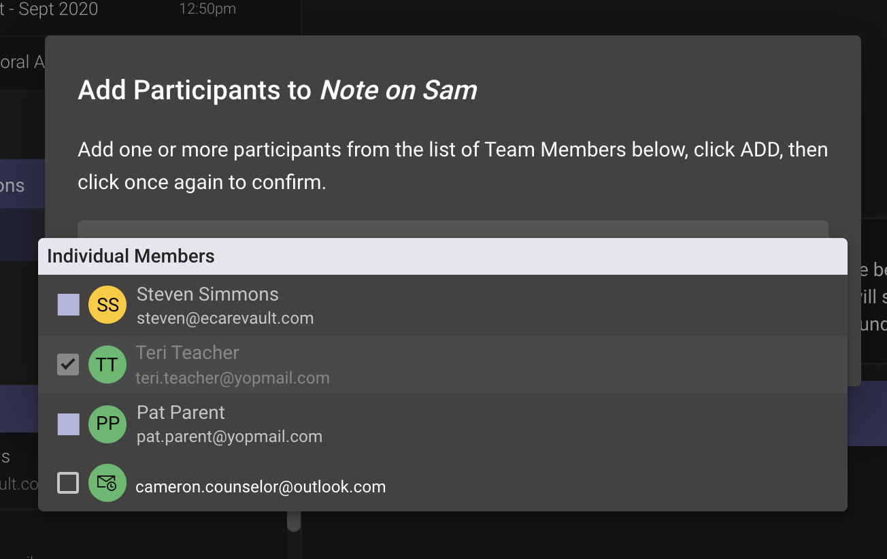Click the pat.parent@yopmail.com email text
The width and height of the screenshot is (887, 559).
tap(229, 437)
